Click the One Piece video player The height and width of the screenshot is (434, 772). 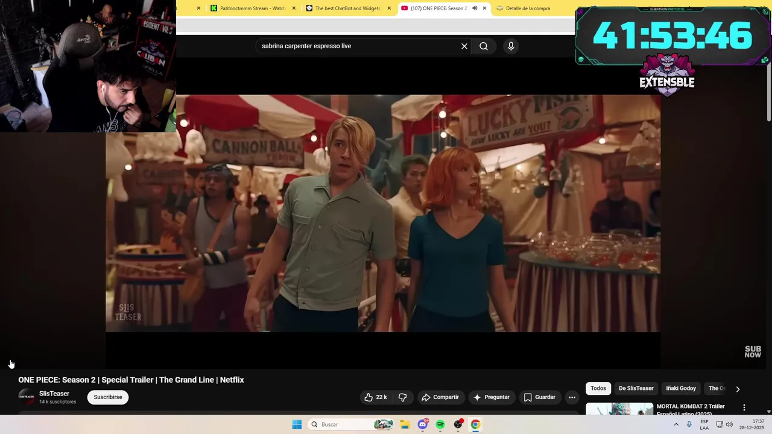tap(383, 213)
